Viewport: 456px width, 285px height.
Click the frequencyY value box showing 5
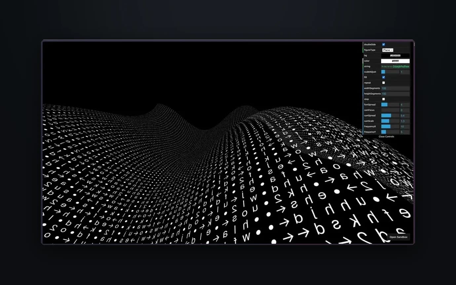click(x=405, y=132)
